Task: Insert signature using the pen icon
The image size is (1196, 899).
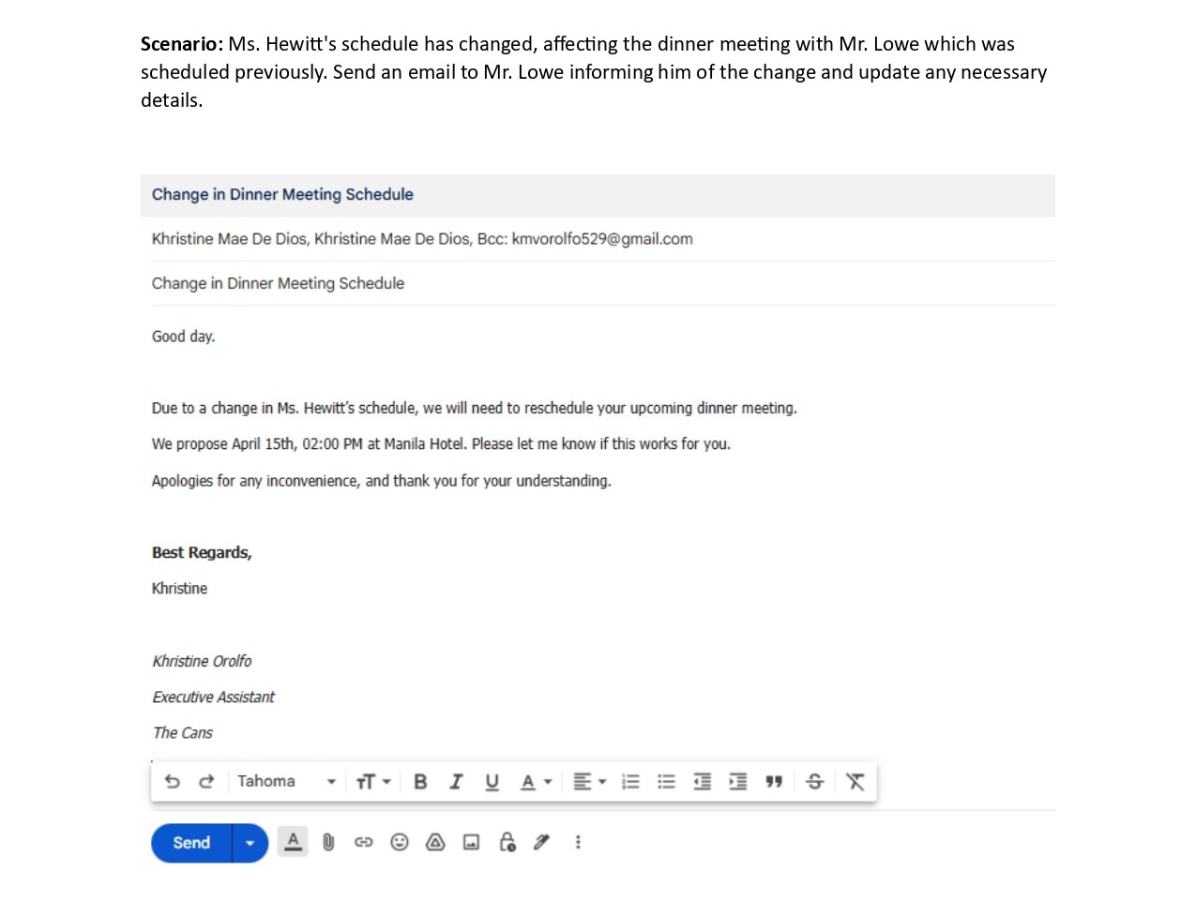Action: pyautogui.click(x=541, y=843)
